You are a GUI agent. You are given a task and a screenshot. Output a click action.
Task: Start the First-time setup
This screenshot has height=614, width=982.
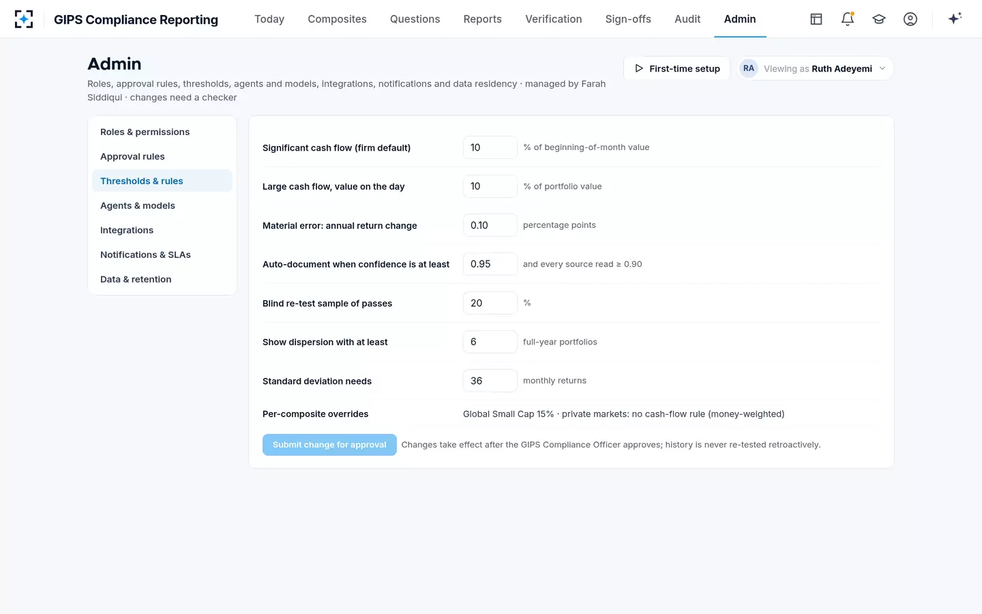[x=677, y=68]
